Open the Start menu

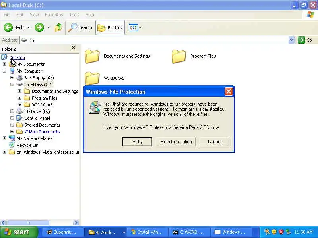pos(19,232)
